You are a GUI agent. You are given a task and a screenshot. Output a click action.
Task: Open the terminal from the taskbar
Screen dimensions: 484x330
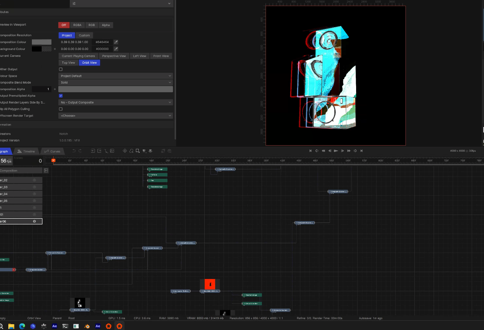65,326
